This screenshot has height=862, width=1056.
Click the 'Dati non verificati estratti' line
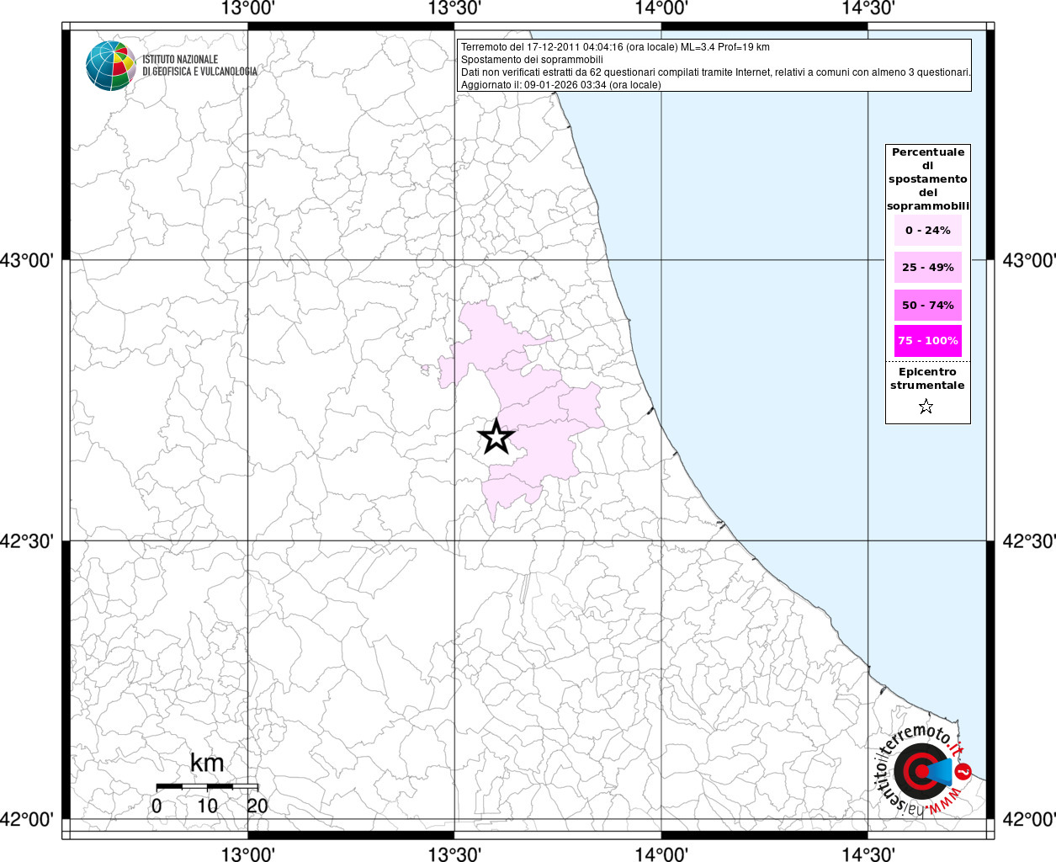tap(716, 72)
